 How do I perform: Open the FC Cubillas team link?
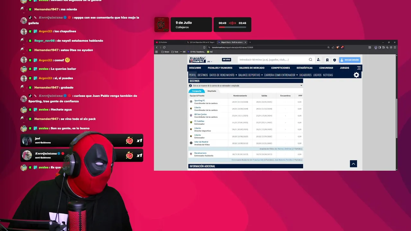199,121
